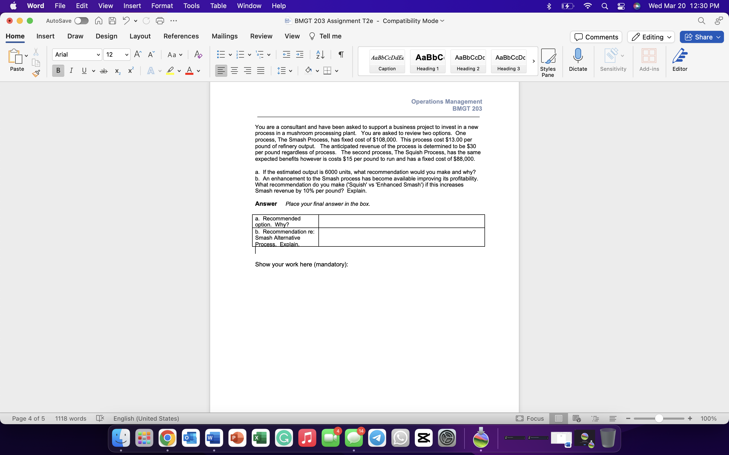Justify the paragraph text
Viewport: 729px width, 455px height.
click(260, 71)
